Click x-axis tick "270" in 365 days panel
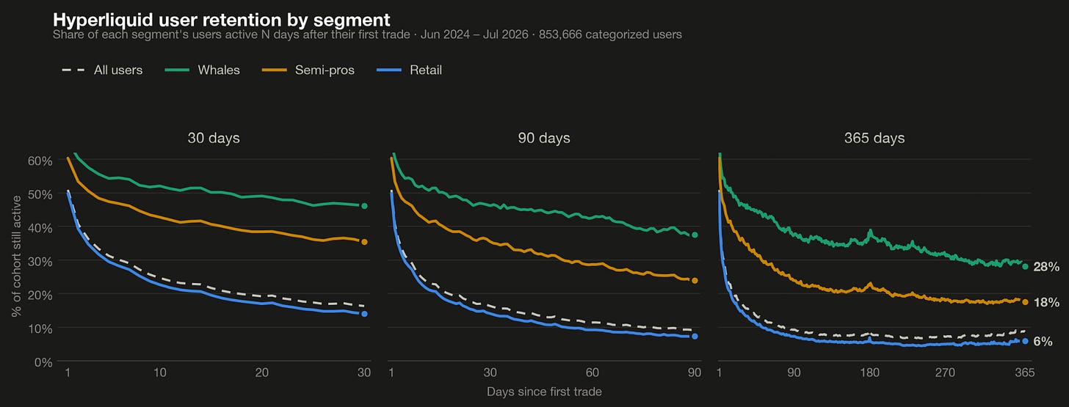The height and width of the screenshot is (407, 1069). click(945, 373)
